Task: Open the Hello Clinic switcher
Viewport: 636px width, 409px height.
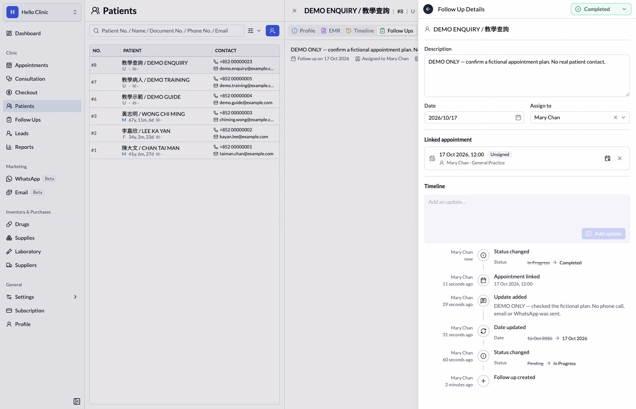Action: (42, 12)
